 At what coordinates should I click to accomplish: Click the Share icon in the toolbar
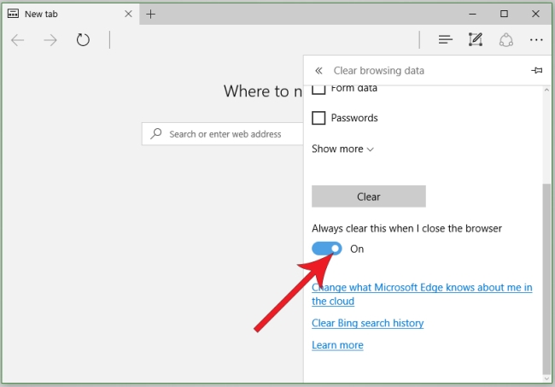coord(506,39)
